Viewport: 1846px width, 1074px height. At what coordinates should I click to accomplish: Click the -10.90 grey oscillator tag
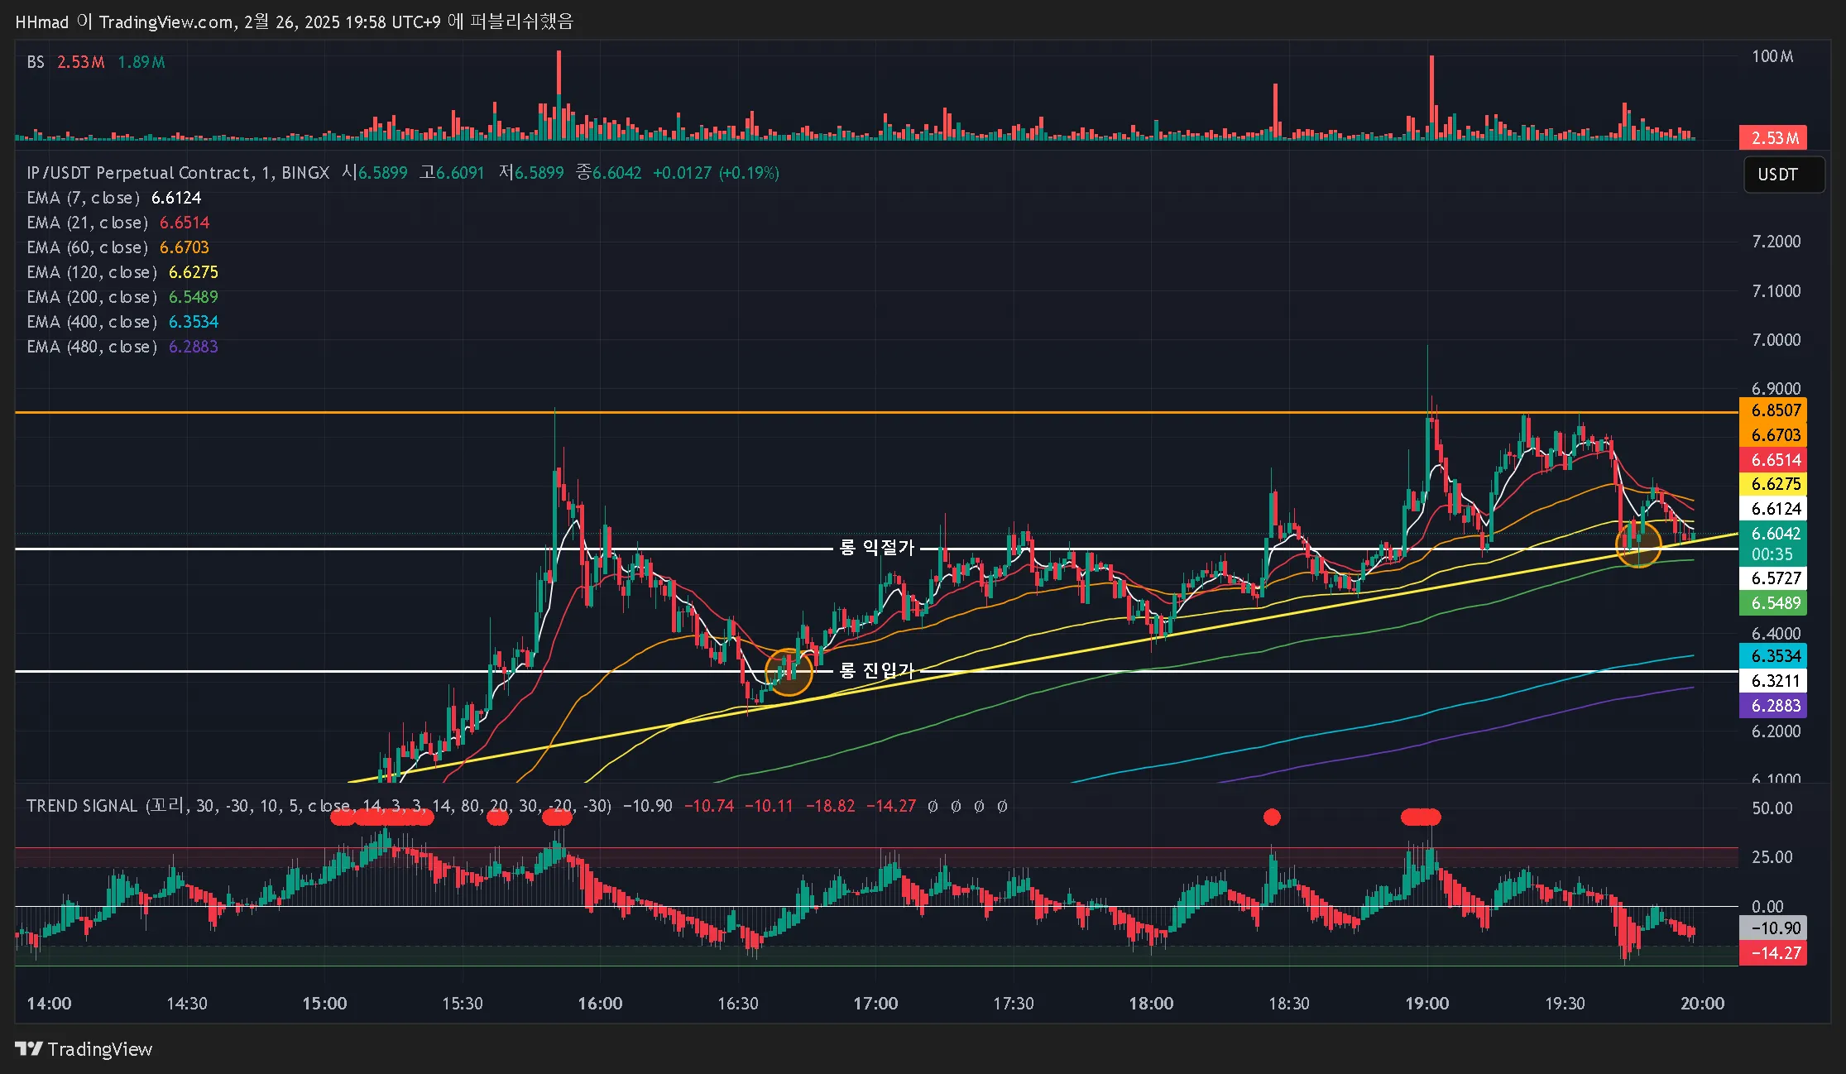1773,928
